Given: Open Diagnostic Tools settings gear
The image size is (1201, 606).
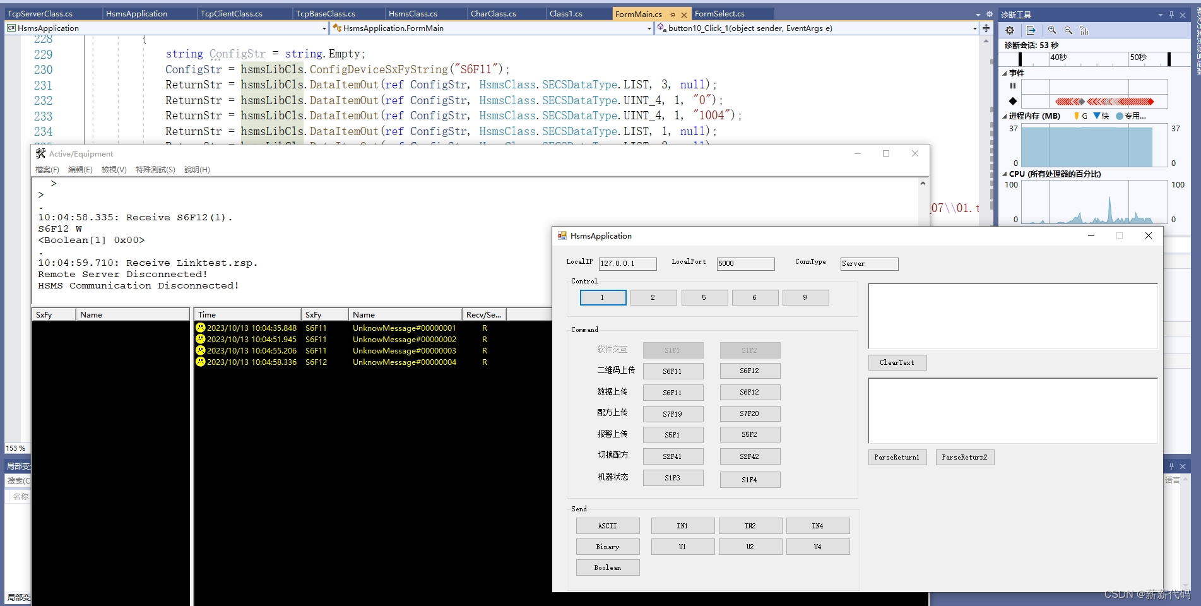Looking at the screenshot, I should point(1010,30).
